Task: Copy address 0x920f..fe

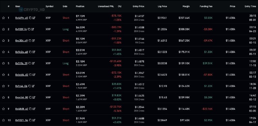Action: tap(29, 29)
